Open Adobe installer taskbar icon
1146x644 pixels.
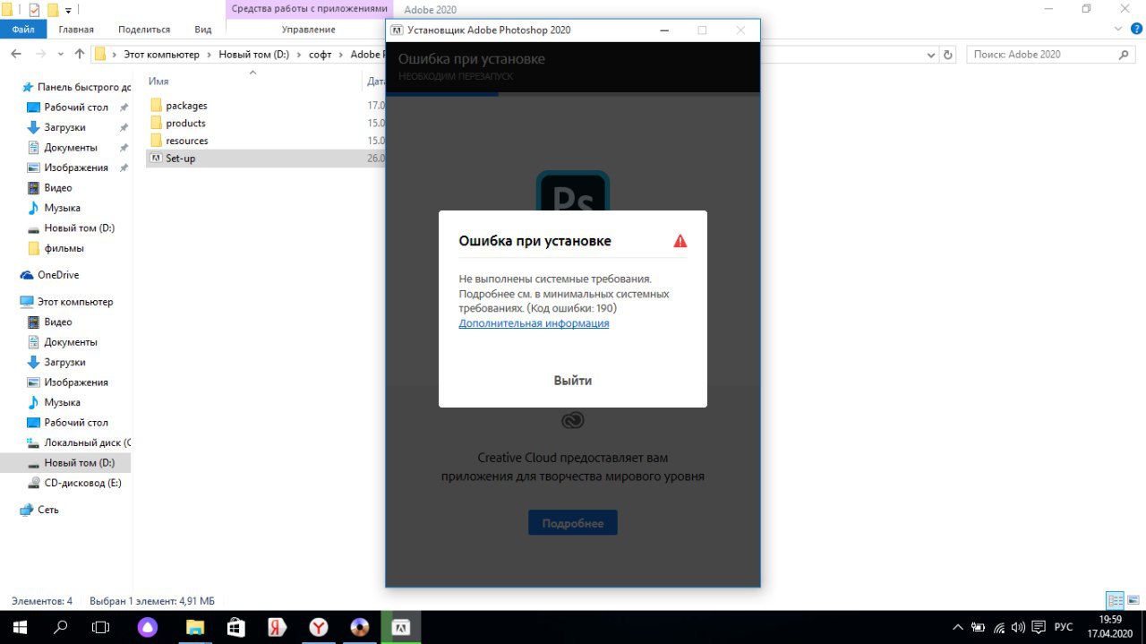coord(400,627)
